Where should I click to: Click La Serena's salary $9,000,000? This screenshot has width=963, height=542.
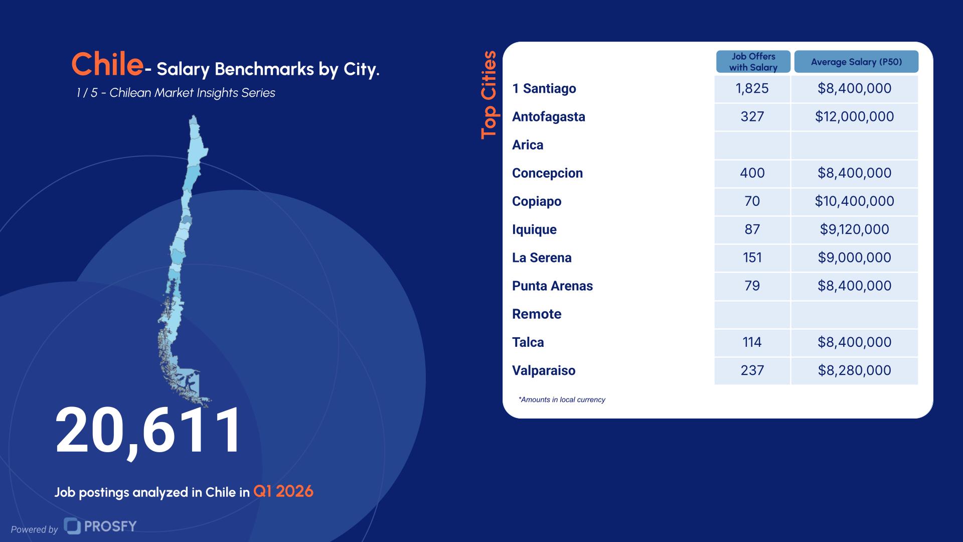pyautogui.click(x=854, y=257)
